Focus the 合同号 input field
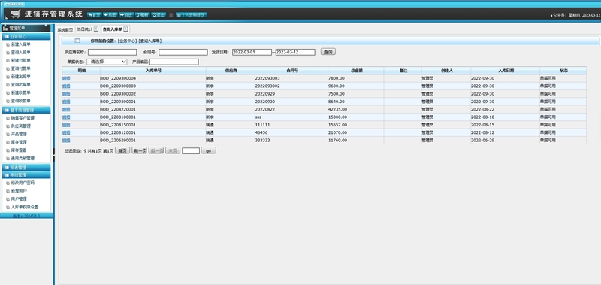 click(183, 52)
